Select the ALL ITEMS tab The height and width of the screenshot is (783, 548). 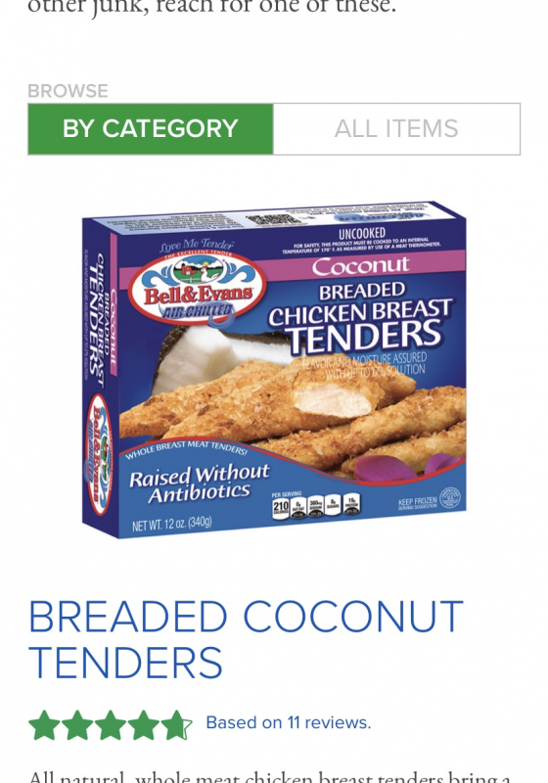coord(396,129)
